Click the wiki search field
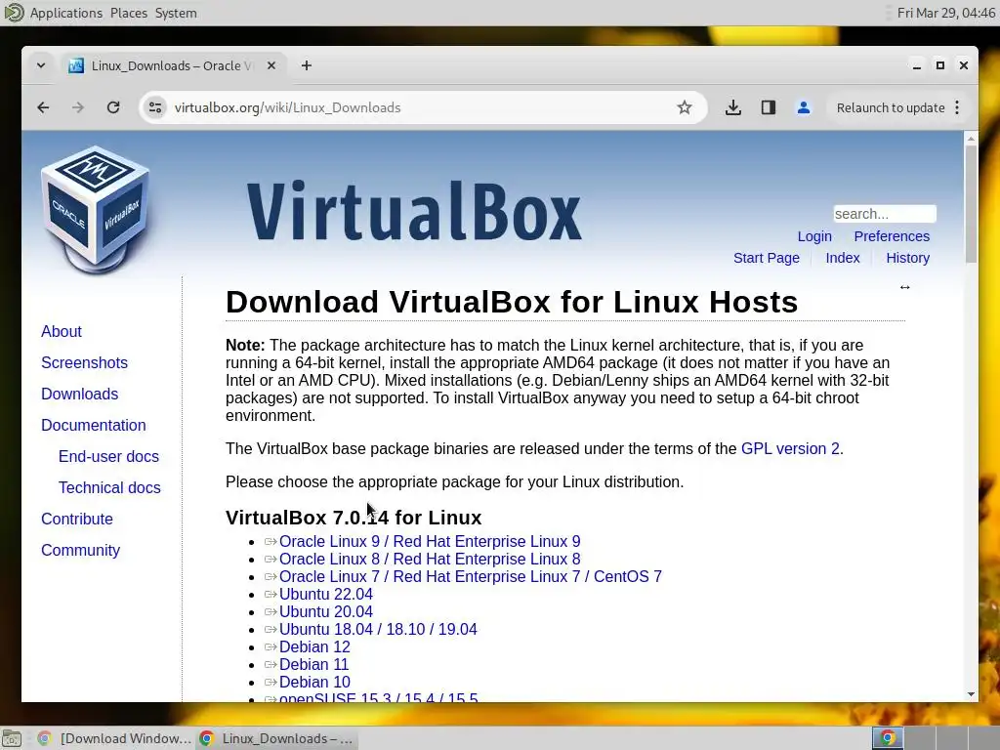The height and width of the screenshot is (750, 1000). pos(885,214)
